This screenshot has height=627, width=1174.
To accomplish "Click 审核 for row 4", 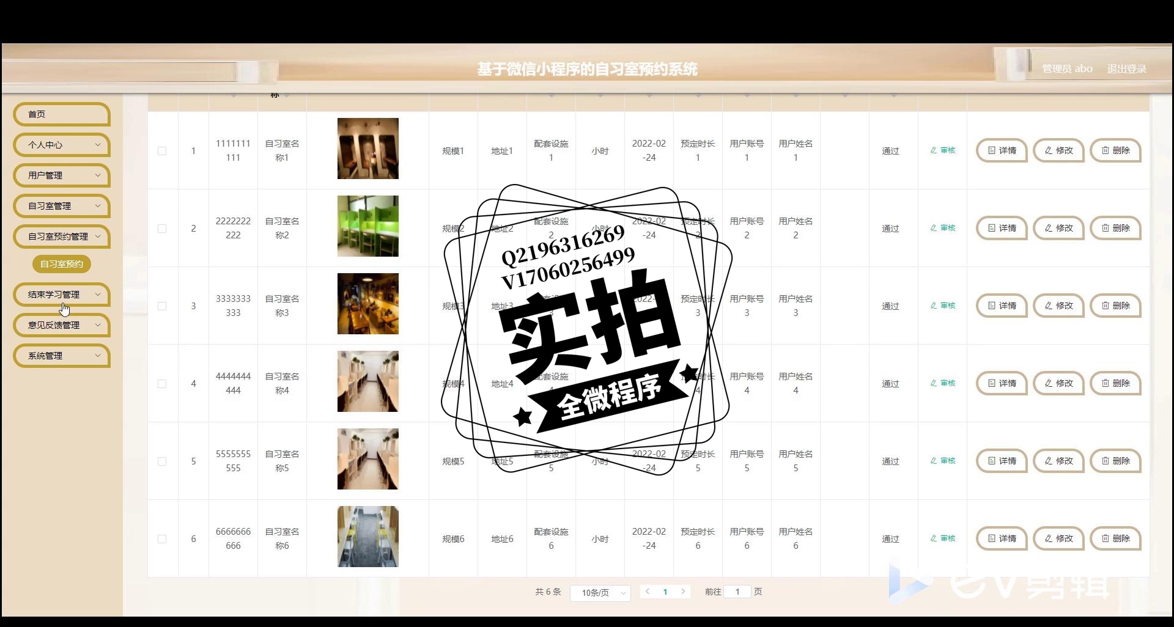I will [943, 383].
